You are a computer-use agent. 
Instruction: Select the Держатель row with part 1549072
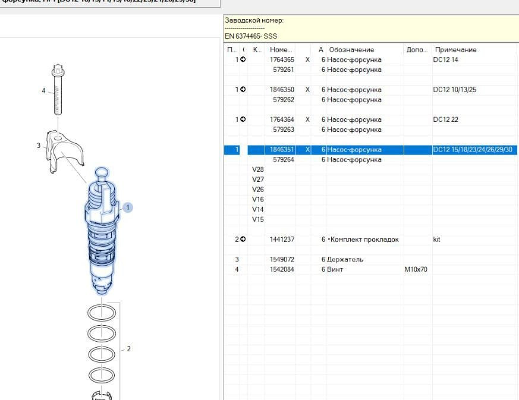(x=345, y=260)
